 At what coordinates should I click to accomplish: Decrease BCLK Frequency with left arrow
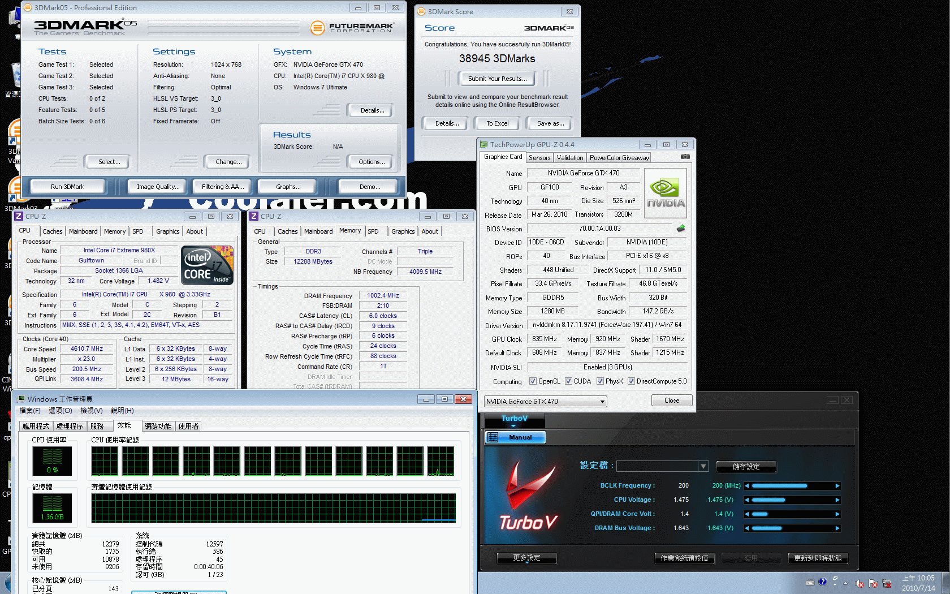tap(747, 486)
